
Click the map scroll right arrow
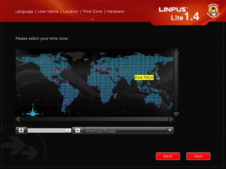pyautogui.click(x=171, y=119)
